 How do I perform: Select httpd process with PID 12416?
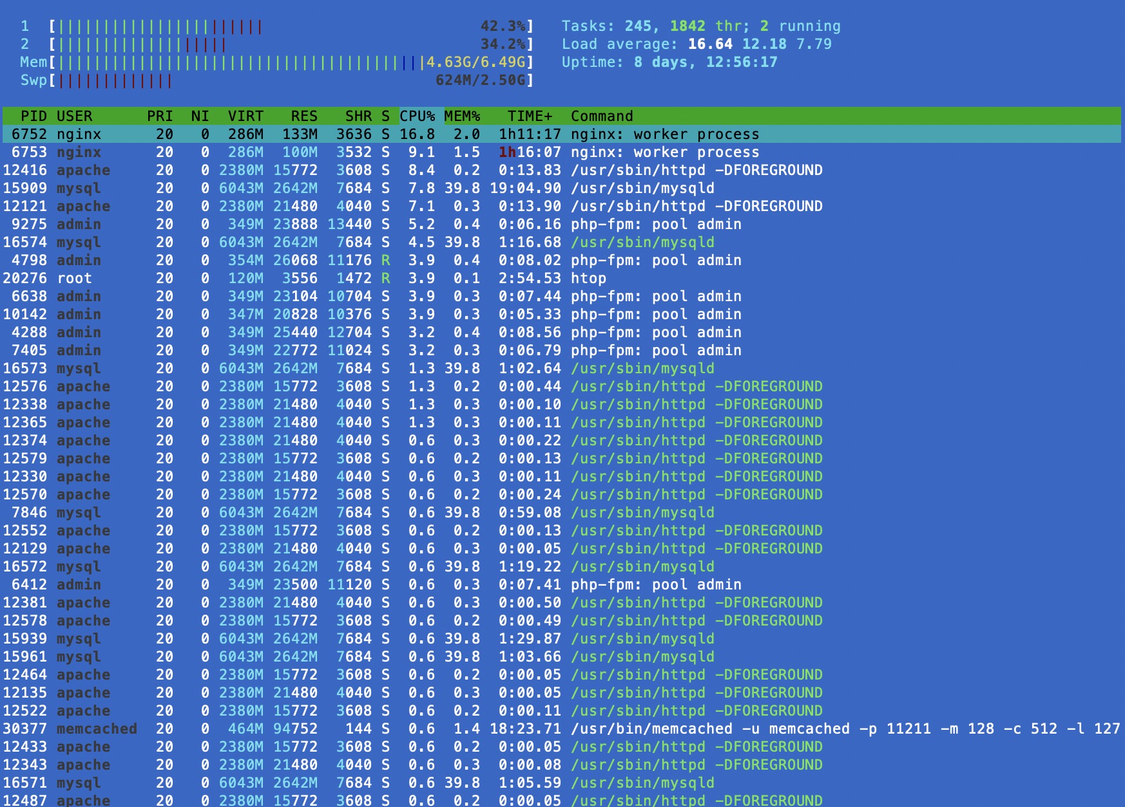pyautogui.click(x=387, y=170)
